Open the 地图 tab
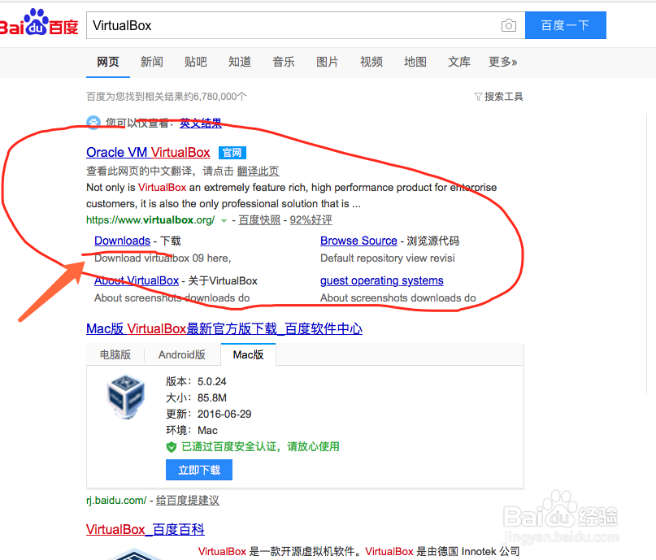656x560 pixels. click(415, 62)
